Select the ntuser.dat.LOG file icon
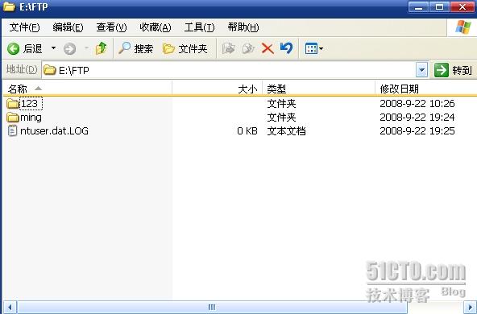Screen dimensions: 477x314 (x=12, y=131)
